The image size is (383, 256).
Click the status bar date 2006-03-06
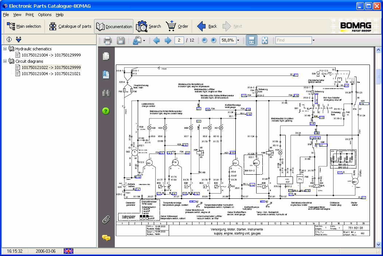46,251
